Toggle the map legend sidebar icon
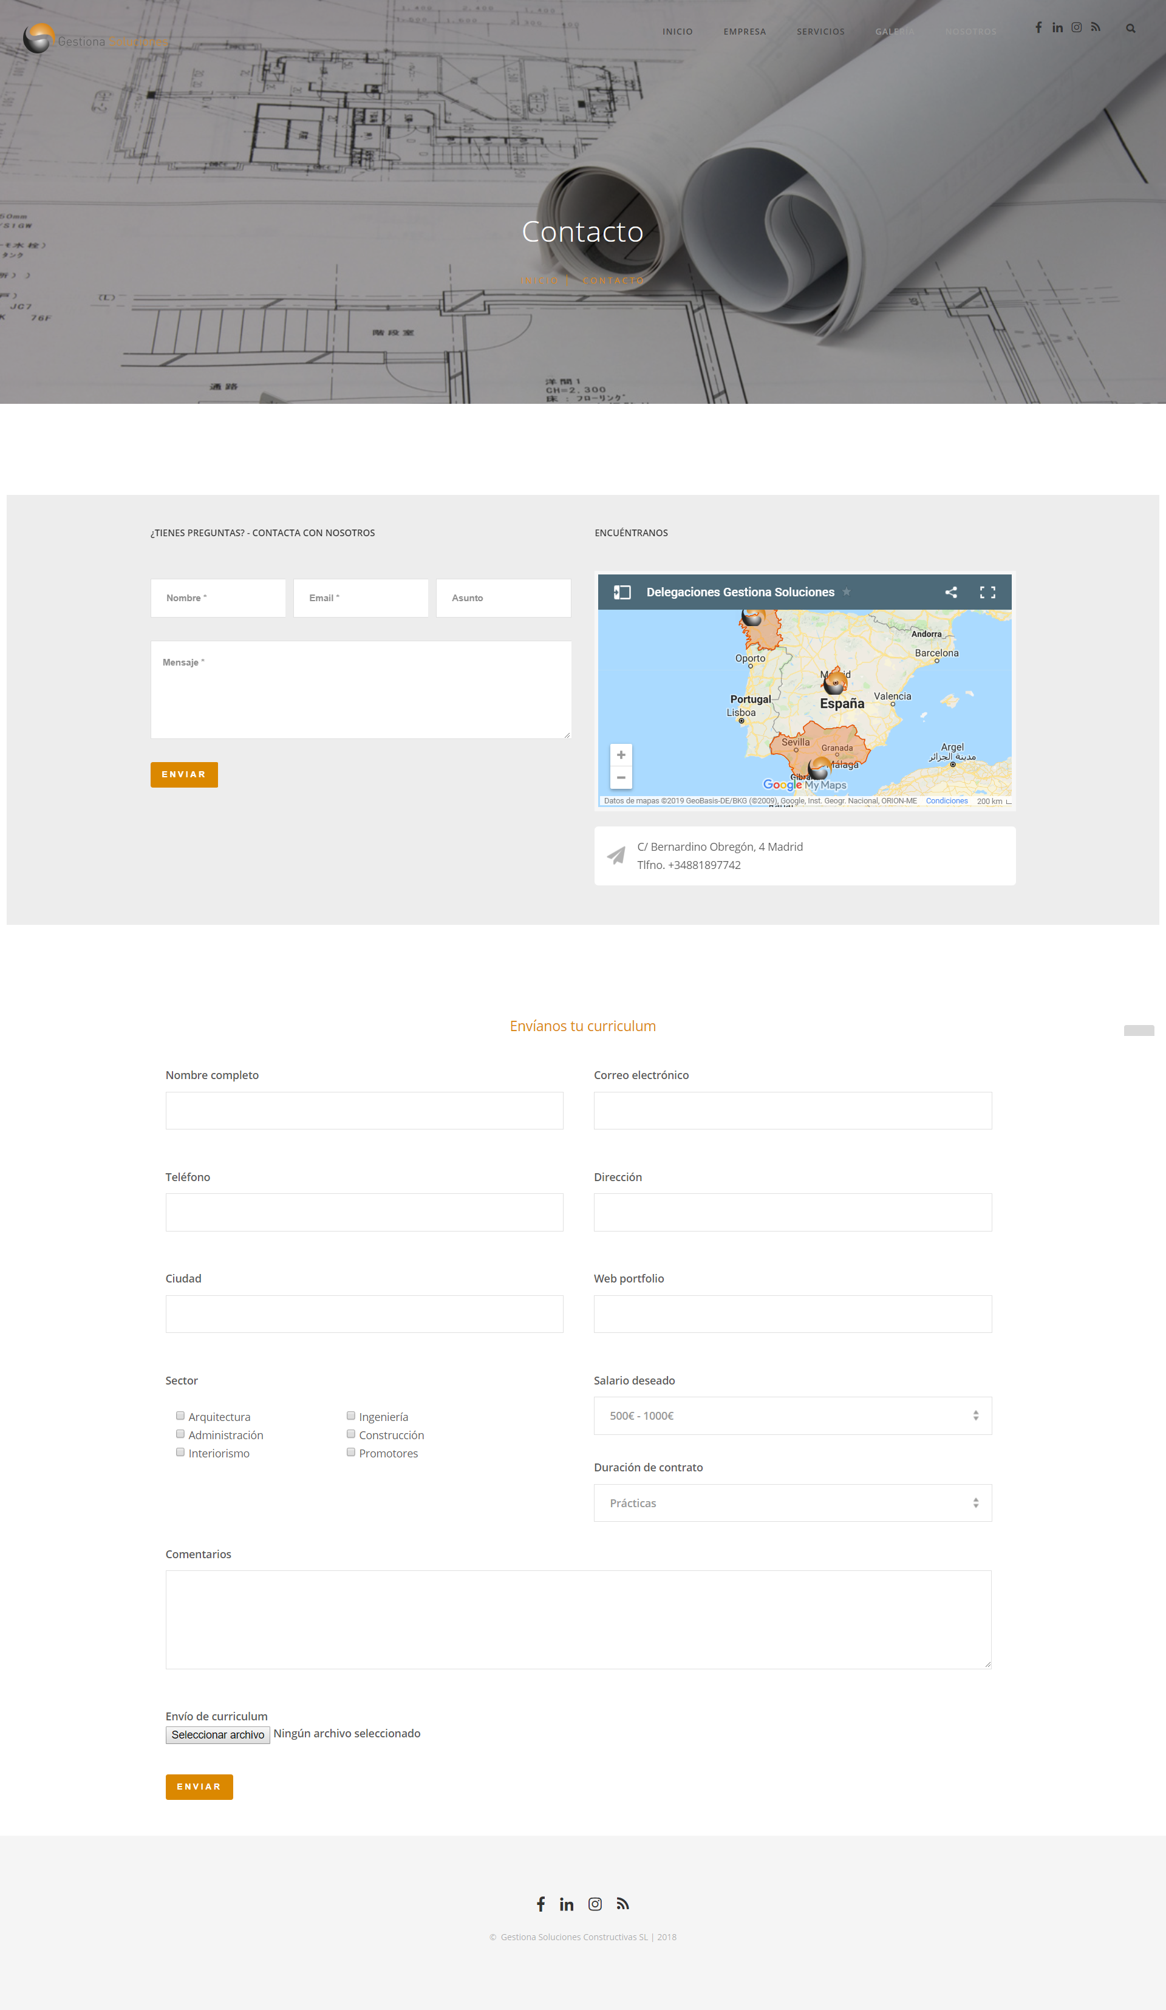 point(622,592)
